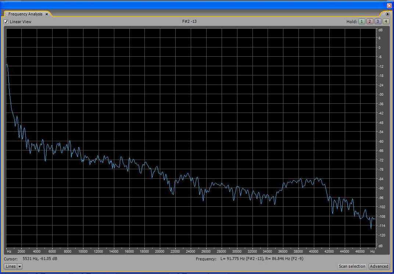The height and width of the screenshot is (274, 394).
Task: Click the panel gripper beside Frequency Analysis
Action: 6,14
